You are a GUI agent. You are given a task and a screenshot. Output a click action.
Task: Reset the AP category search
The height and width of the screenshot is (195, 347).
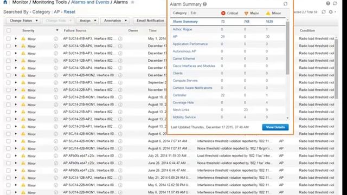click(69, 12)
